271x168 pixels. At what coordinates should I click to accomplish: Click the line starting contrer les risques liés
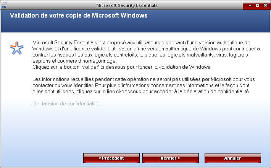point(140,55)
